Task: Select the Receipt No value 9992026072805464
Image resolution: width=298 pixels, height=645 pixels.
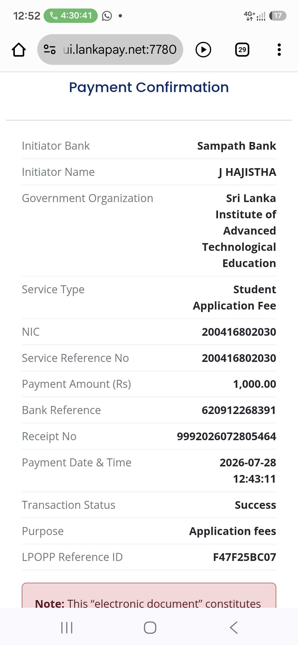Action: pos(227,436)
